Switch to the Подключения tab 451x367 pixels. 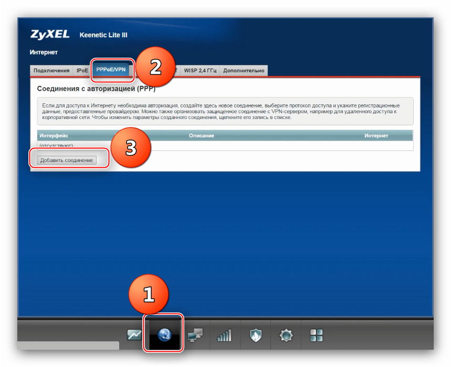51,71
